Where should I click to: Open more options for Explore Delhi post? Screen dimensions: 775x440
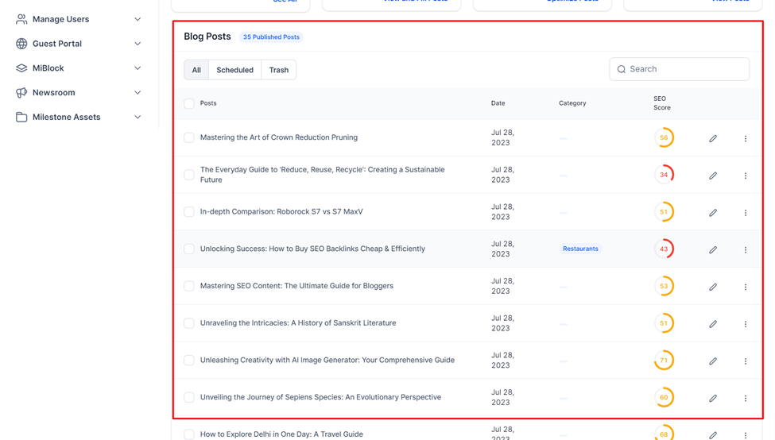point(746,435)
